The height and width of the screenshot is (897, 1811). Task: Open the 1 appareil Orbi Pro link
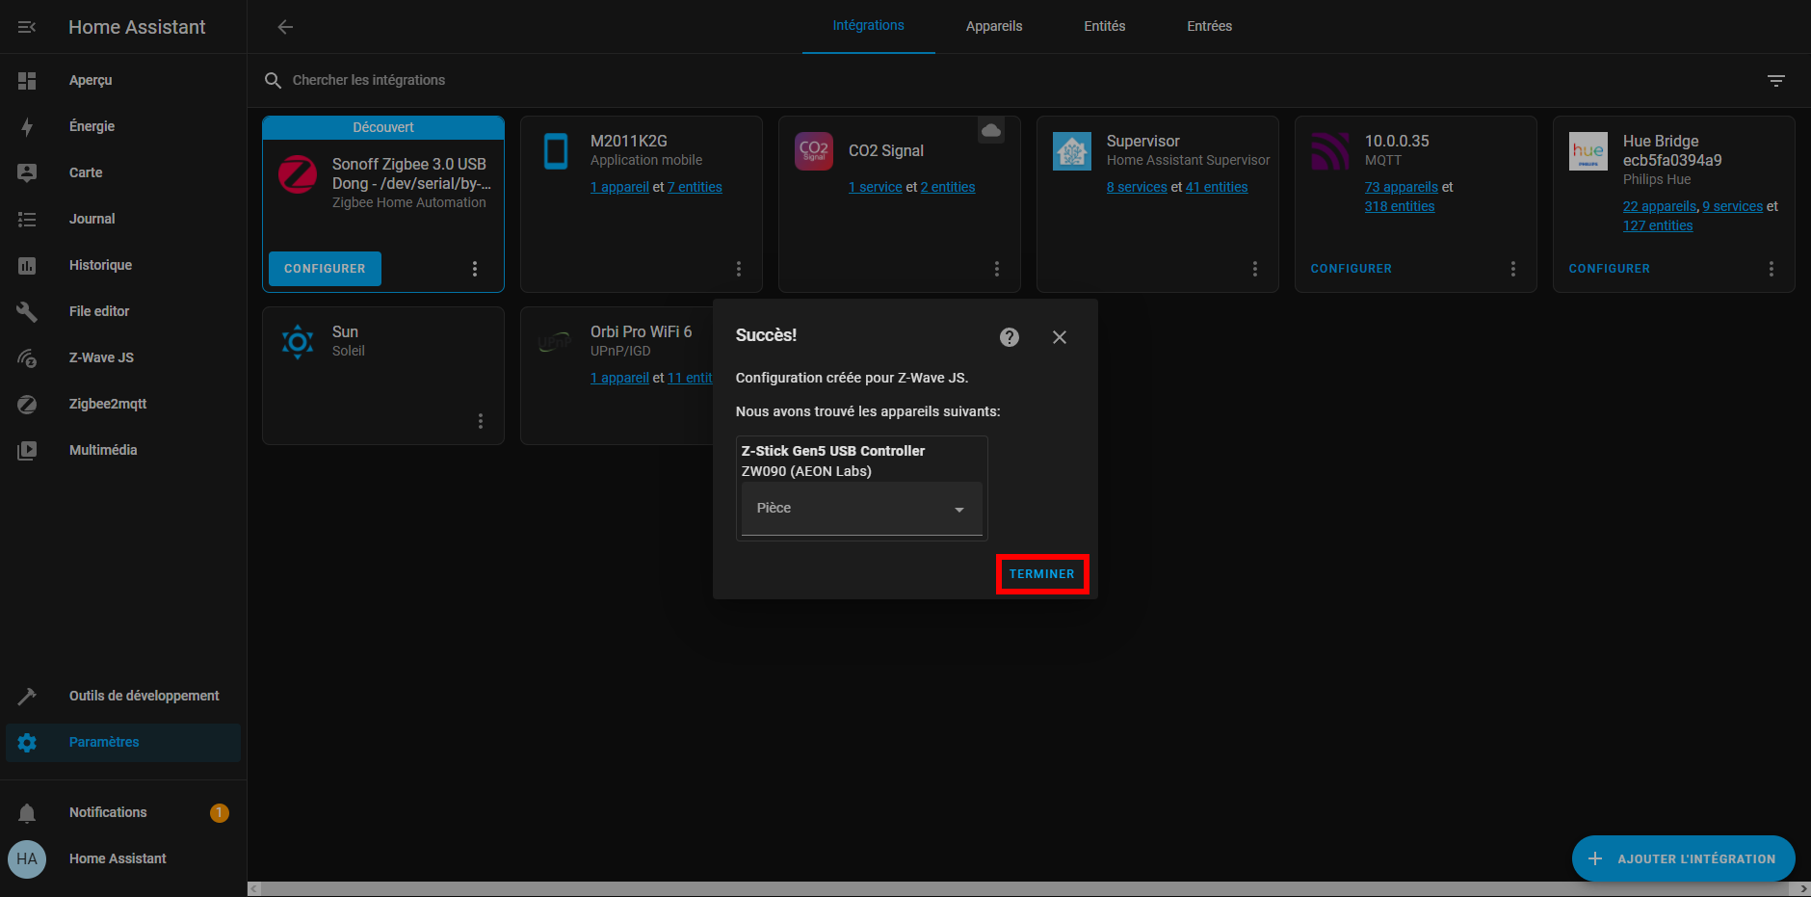click(619, 378)
